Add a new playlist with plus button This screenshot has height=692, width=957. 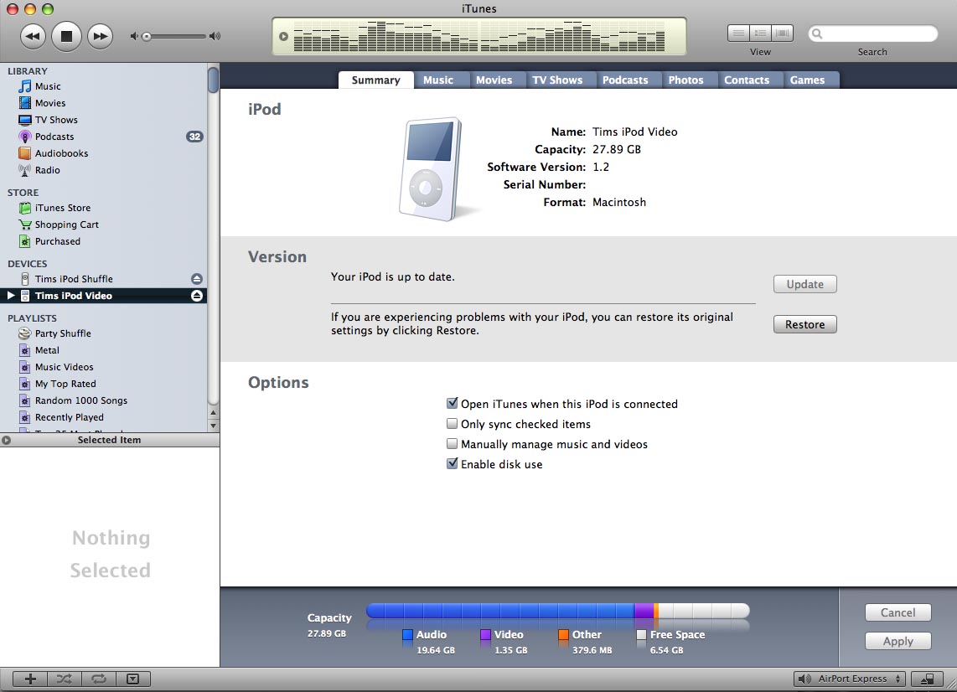coord(30,679)
